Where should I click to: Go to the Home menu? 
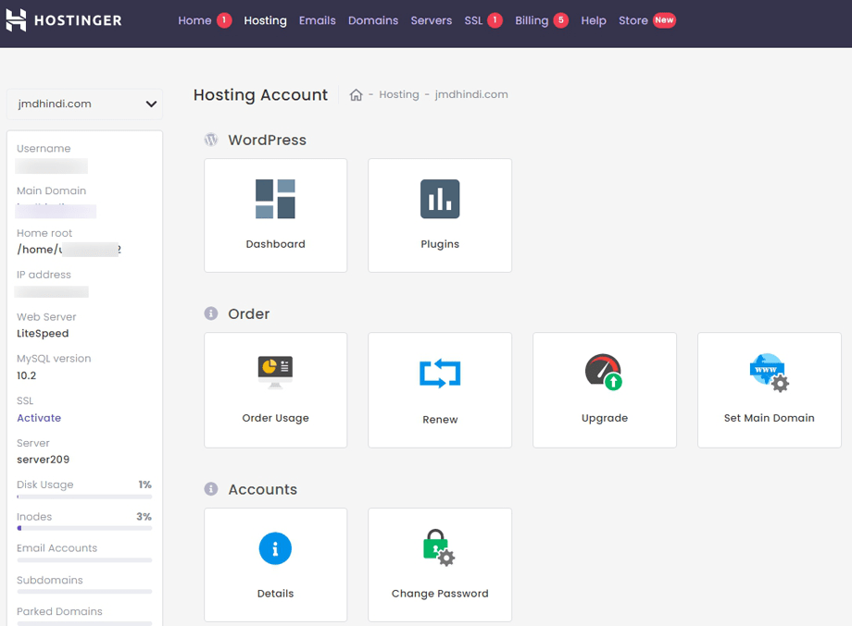coord(194,20)
